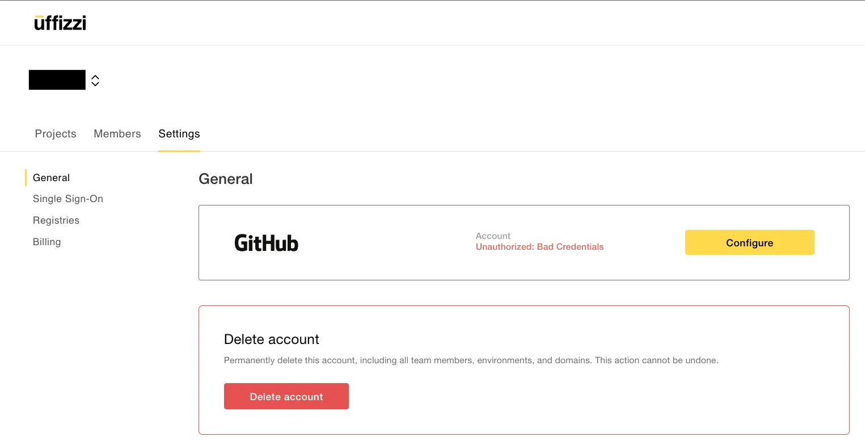Image resolution: width=865 pixels, height=445 pixels.
Task: Click the Account label in the GitHub card
Action: tap(492, 236)
